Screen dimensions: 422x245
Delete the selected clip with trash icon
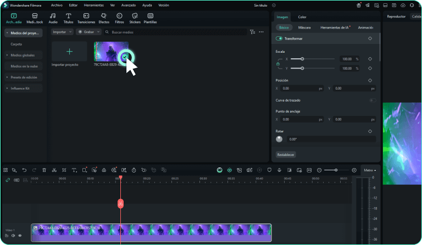coord(44,170)
